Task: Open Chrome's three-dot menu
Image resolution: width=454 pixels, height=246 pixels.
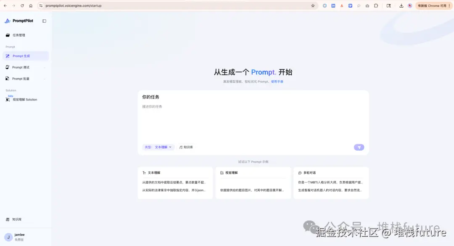Action: (x=450, y=5)
